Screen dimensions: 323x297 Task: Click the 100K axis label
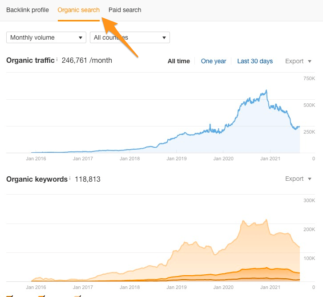309,258
